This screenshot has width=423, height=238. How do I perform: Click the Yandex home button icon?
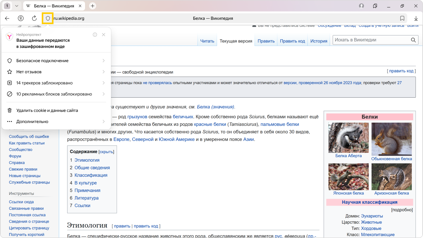[21, 19]
